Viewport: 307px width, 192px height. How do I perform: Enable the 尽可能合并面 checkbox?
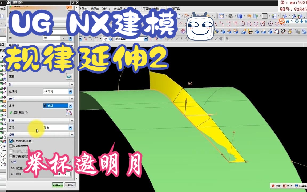11,146
